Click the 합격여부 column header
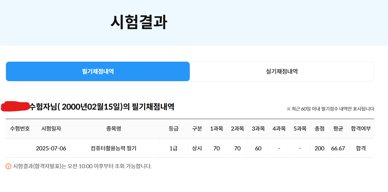The height and width of the screenshot is (192, 388). click(x=361, y=129)
